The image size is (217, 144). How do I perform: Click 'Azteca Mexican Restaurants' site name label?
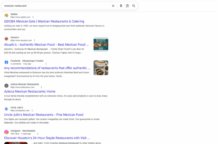[25, 84]
